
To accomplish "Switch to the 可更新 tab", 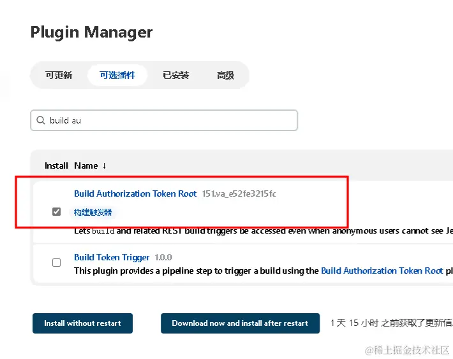I will [59, 75].
